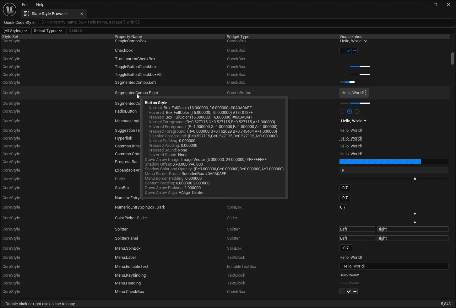This screenshot has height=308, width=456.
Task: Expand the Select Types dropdown
Action: point(48,31)
